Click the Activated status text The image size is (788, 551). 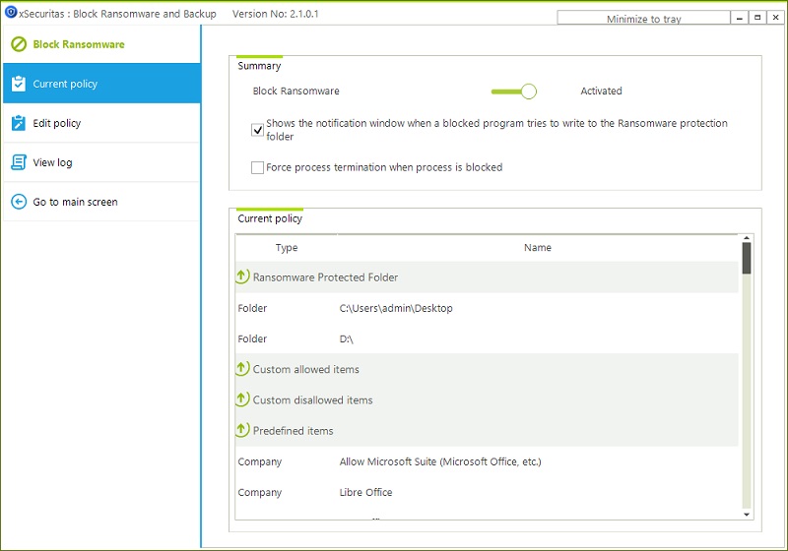pos(601,91)
